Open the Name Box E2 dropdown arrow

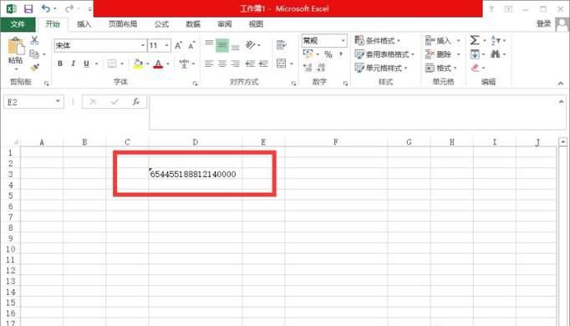click(58, 101)
